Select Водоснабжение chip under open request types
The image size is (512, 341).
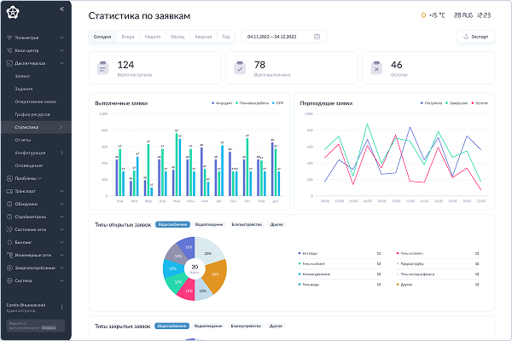(172, 224)
